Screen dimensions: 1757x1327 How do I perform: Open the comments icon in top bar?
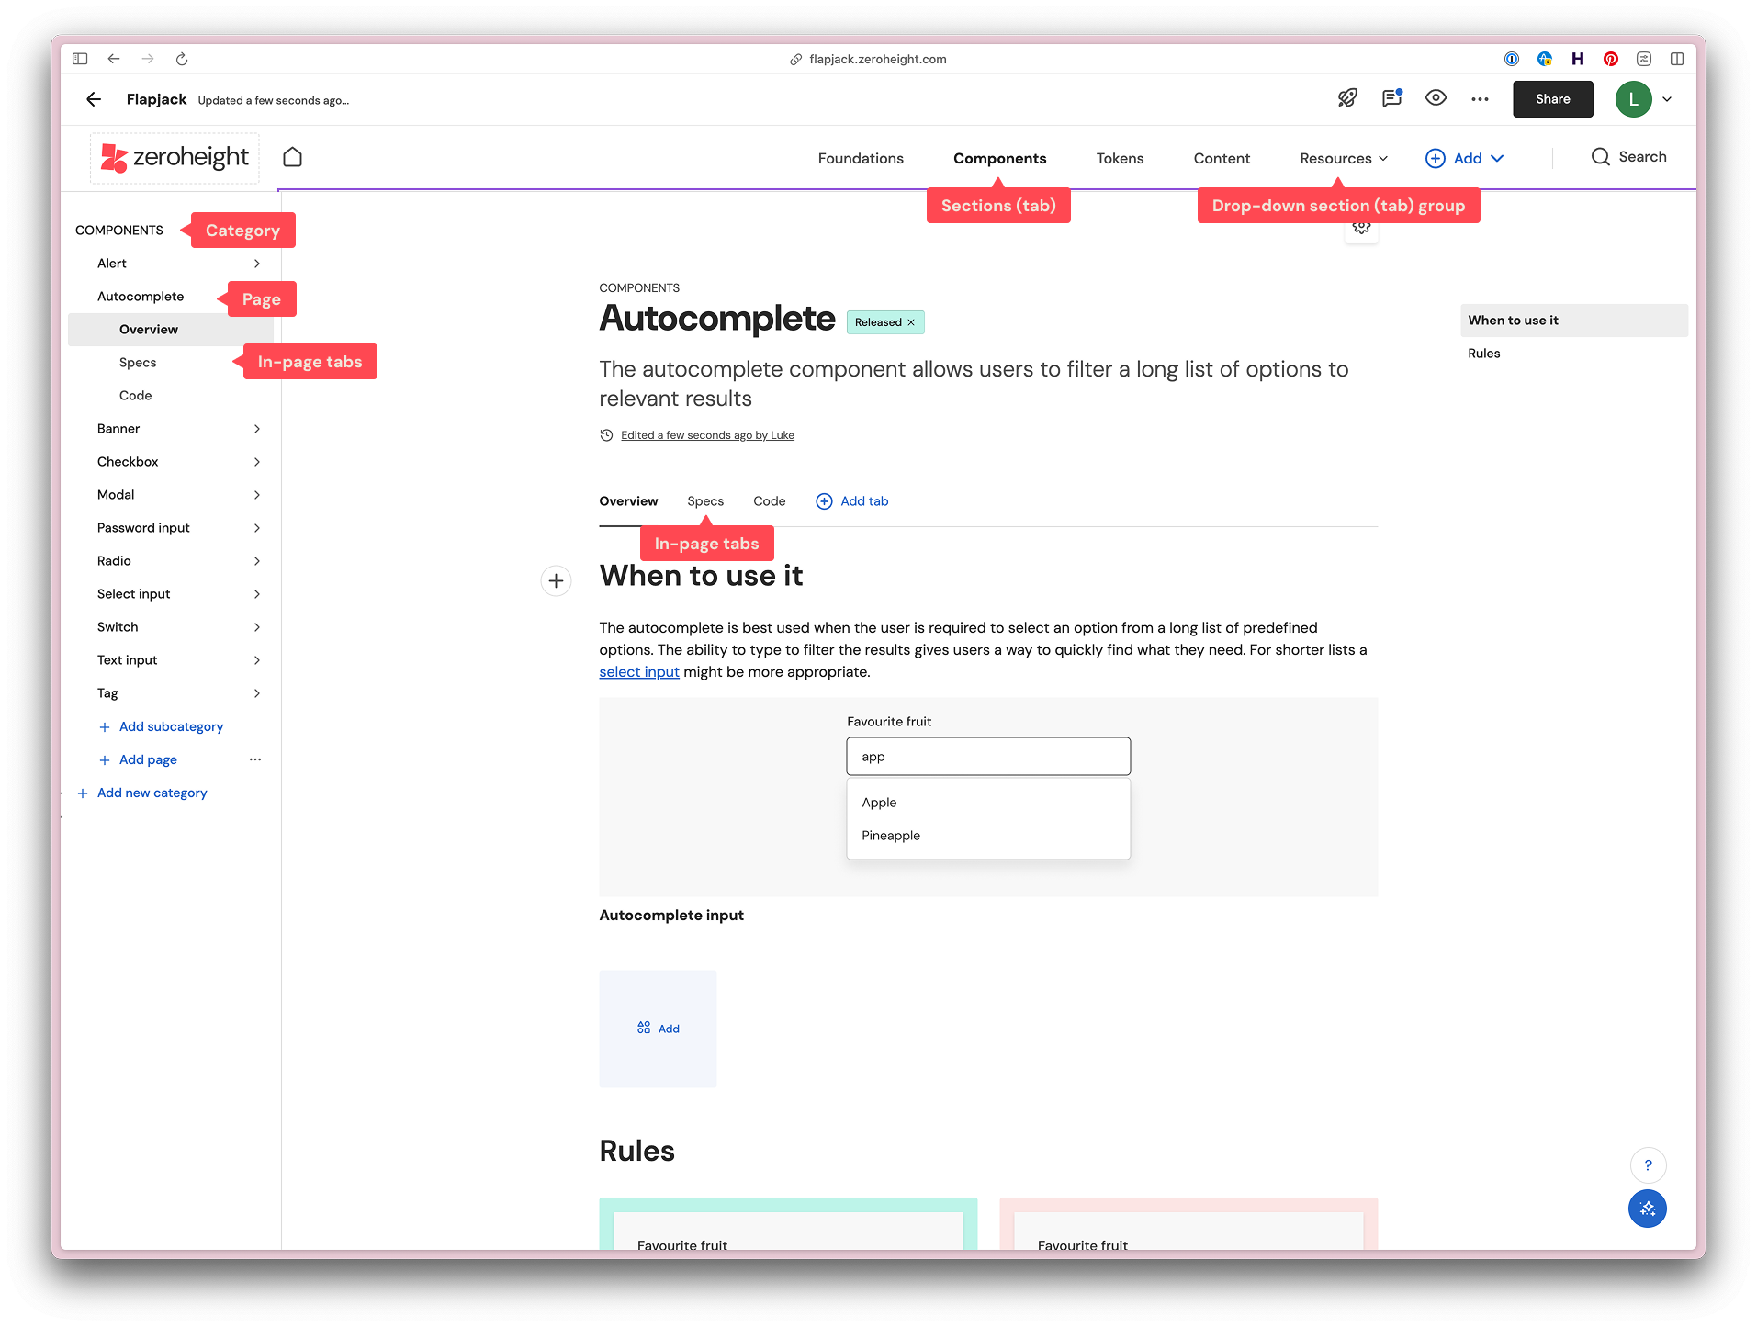[1391, 98]
